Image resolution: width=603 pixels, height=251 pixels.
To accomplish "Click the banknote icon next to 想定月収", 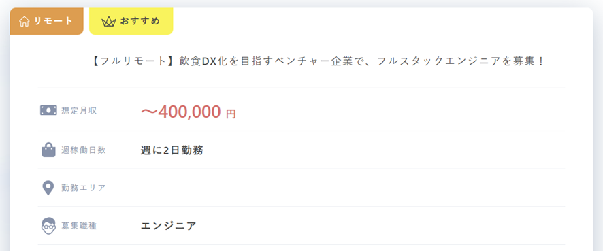I will (48, 110).
